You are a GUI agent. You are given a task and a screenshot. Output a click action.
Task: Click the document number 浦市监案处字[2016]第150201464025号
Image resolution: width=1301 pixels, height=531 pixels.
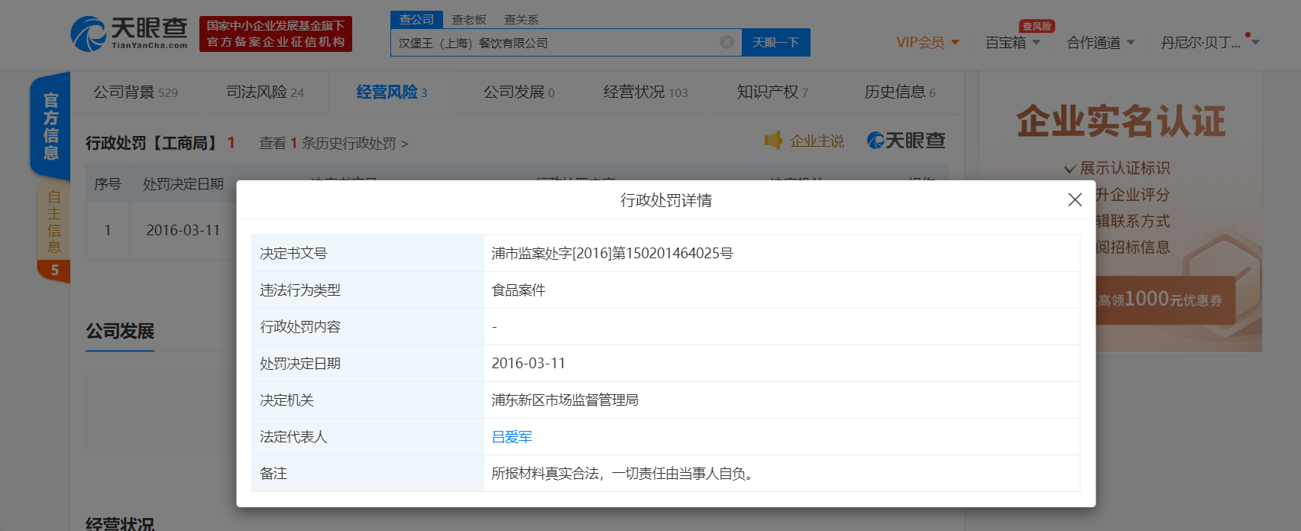pos(612,254)
